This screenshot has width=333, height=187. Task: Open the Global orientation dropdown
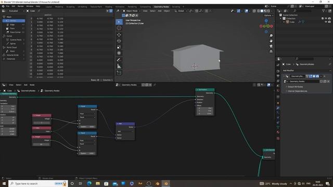tap(181, 11)
